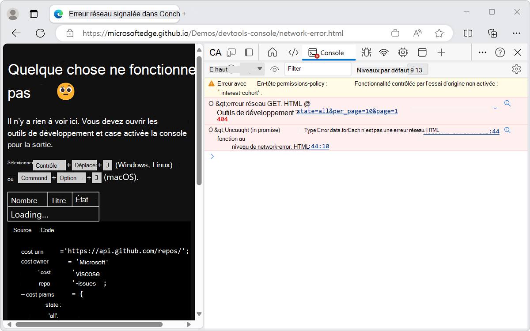Toggle the device emulation icon
Screen dimensions: 530x331
pyautogui.click(x=231, y=52)
